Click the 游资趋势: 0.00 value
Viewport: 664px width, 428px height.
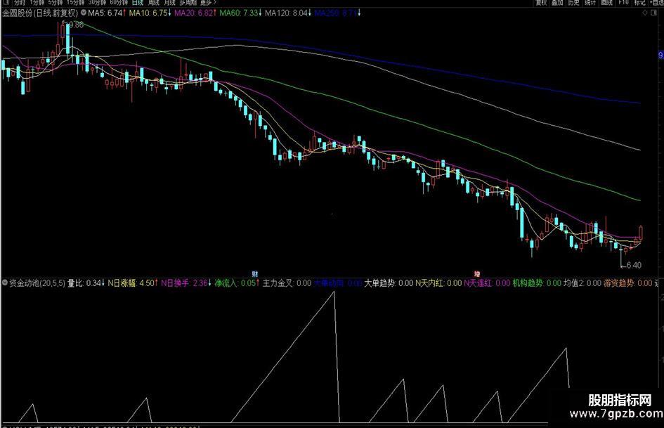point(628,283)
